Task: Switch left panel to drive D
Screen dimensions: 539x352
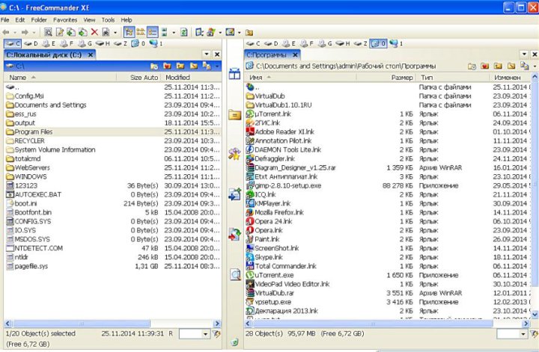Action: tap(31, 43)
